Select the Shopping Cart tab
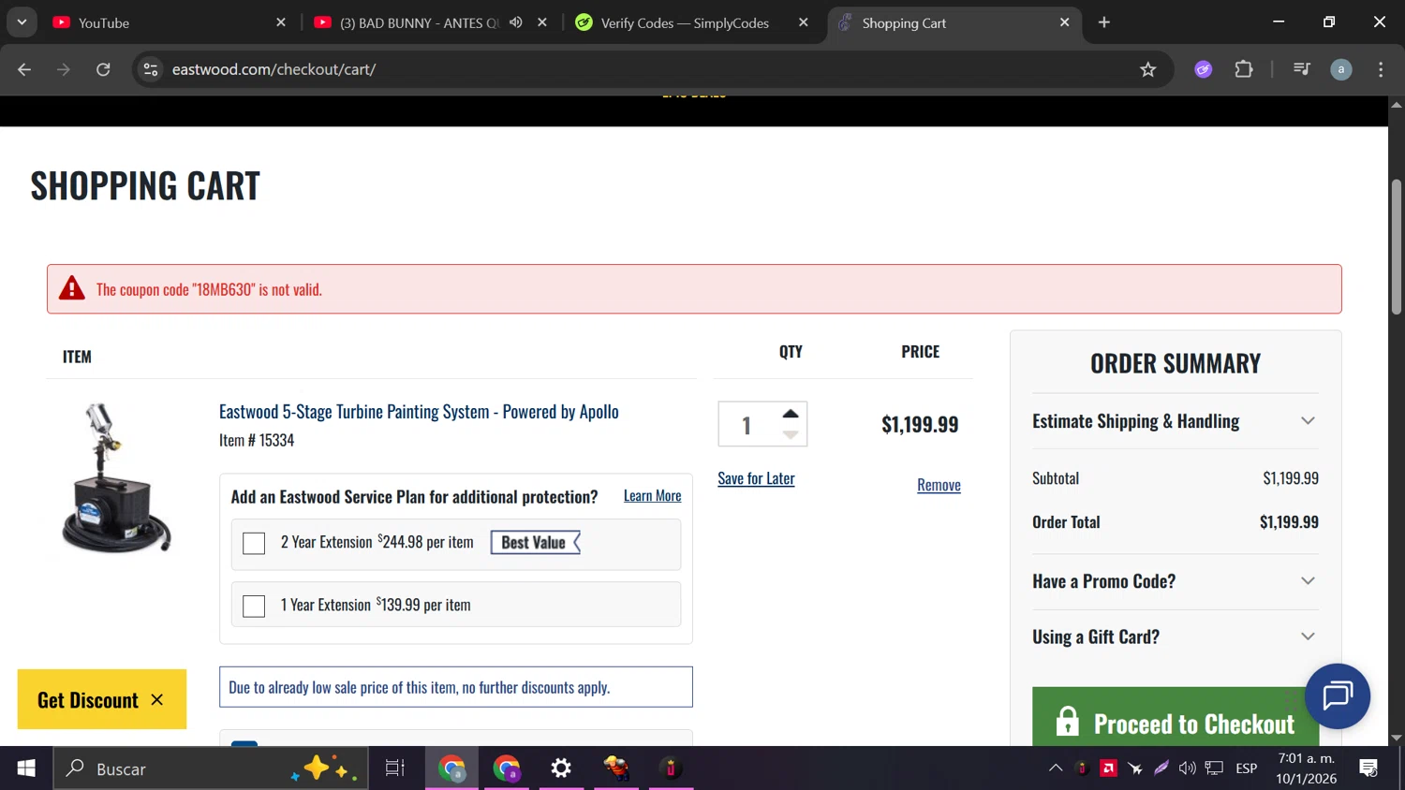The height and width of the screenshot is (790, 1405). point(954,22)
